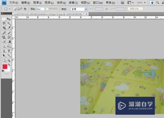The image size is (164, 118).
Task: Choose Intersect with Selection mode
Action: [x=25, y=9]
